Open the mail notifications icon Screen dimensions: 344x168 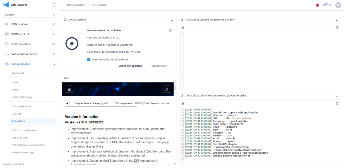[x=325, y=5]
